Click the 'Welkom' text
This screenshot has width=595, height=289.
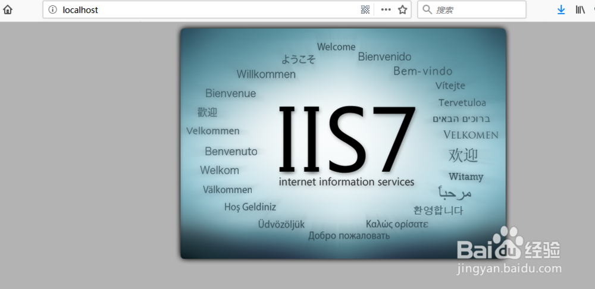pyautogui.click(x=220, y=170)
